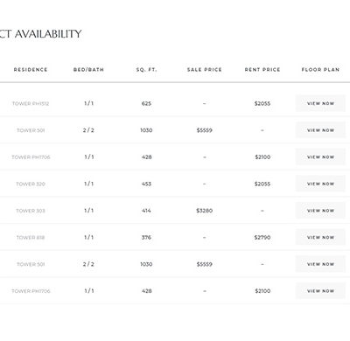Select the $3280 sale price cell
Image resolution: width=350 pixels, height=341 pixels.
[x=205, y=211]
